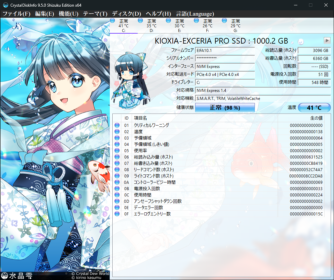Click power on hours value 548 時間
Image resolution: width=334 pixels, height=280 pixels.
314,82
